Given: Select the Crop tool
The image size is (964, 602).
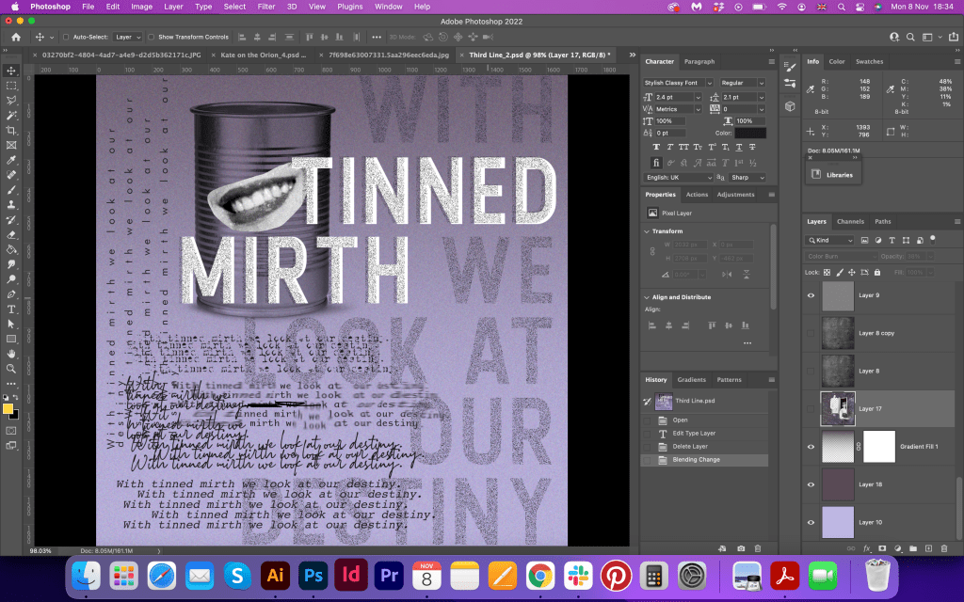Looking at the screenshot, I should tap(11, 130).
